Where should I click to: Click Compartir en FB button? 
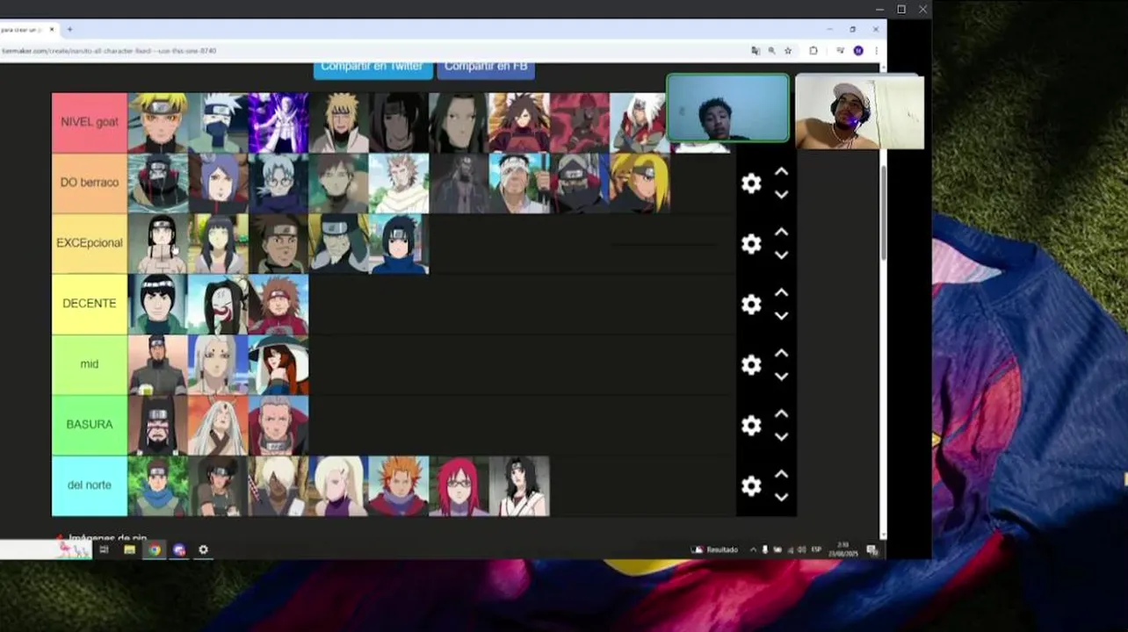(486, 68)
